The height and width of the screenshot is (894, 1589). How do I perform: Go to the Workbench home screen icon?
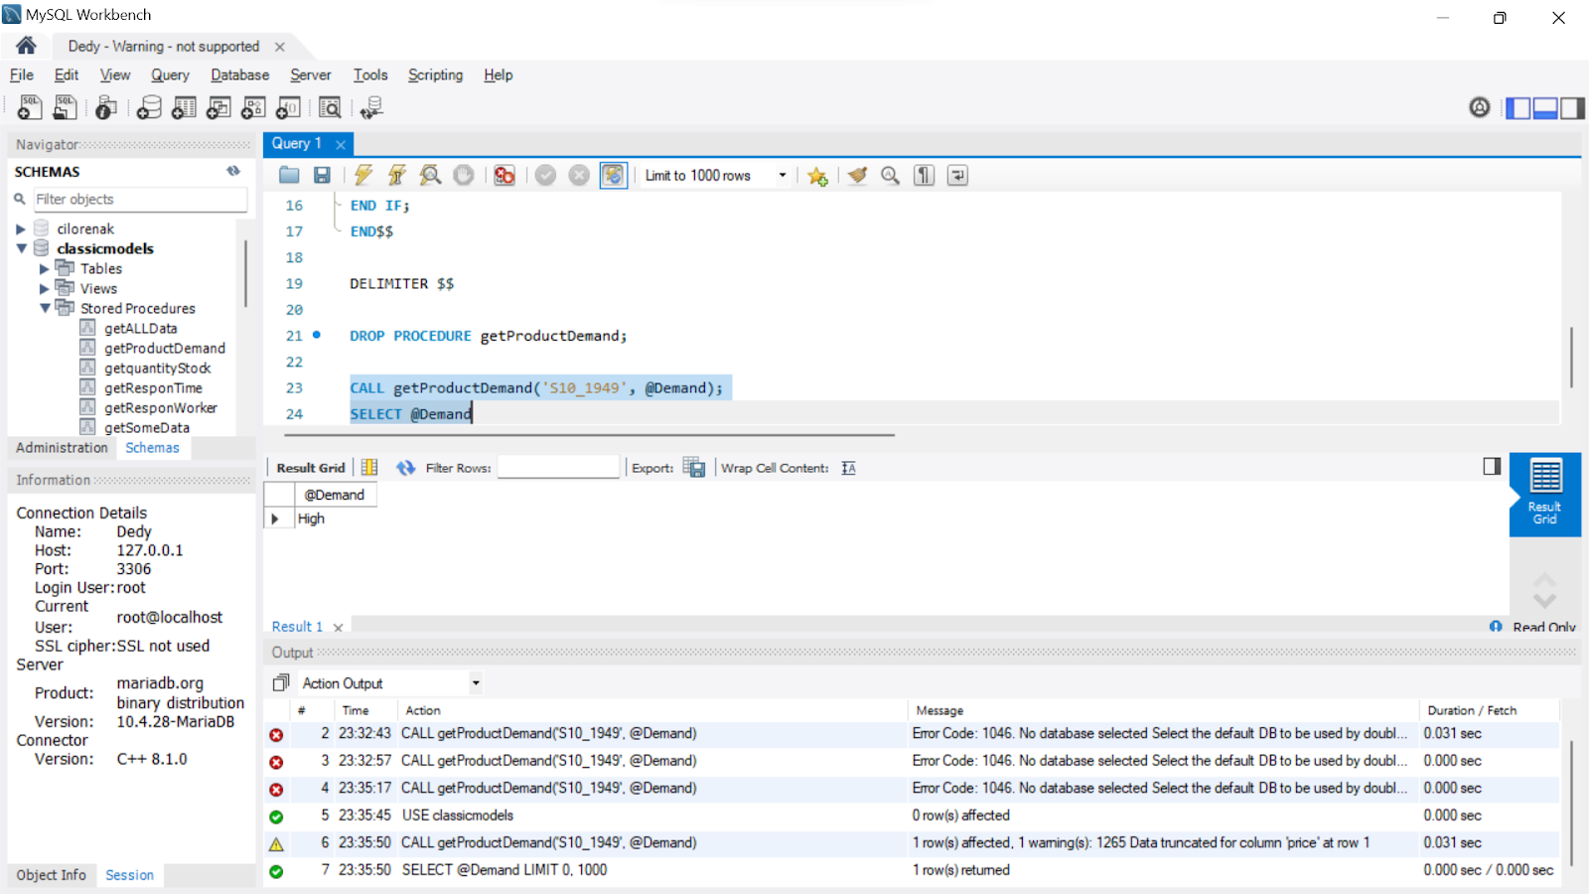click(26, 46)
